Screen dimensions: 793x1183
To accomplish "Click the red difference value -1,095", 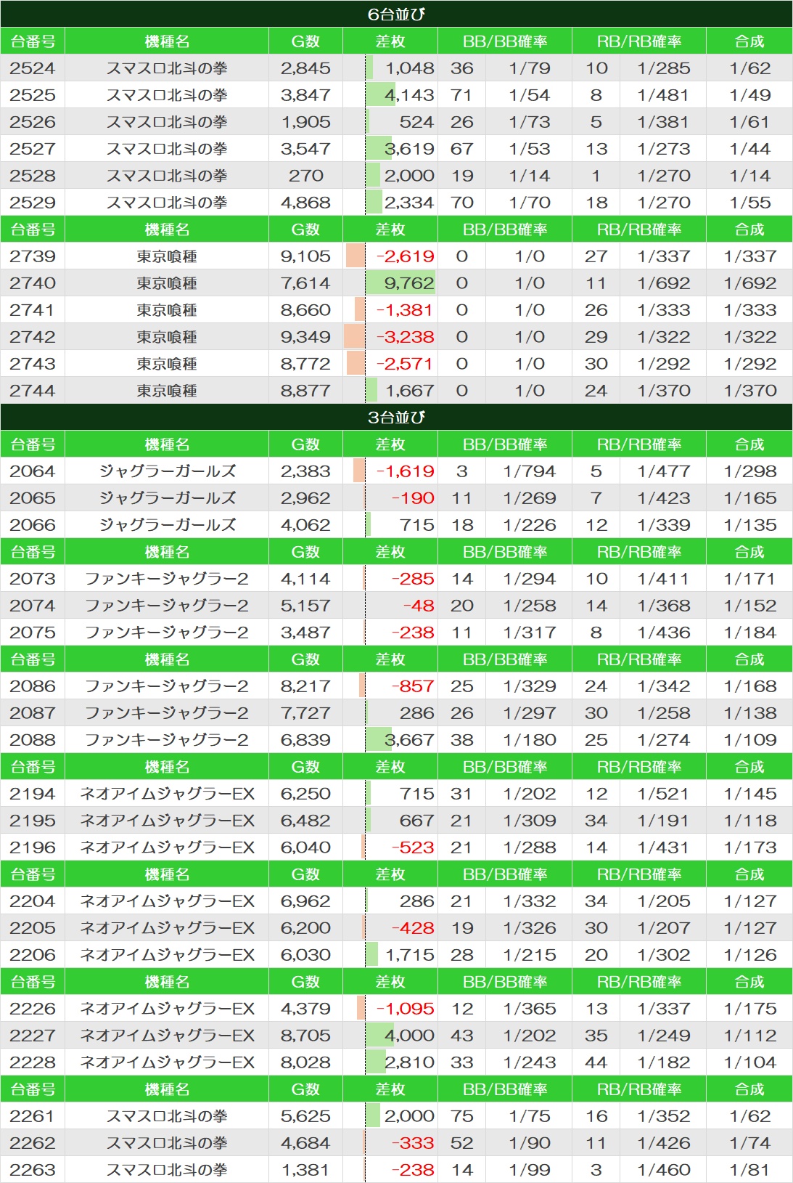I will pos(405,1009).
